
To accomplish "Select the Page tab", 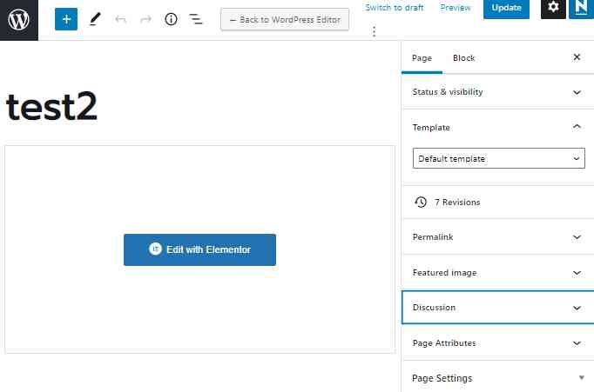I will [x=422, y=58].
